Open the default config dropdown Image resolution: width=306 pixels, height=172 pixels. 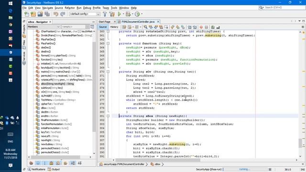[85, 14]
